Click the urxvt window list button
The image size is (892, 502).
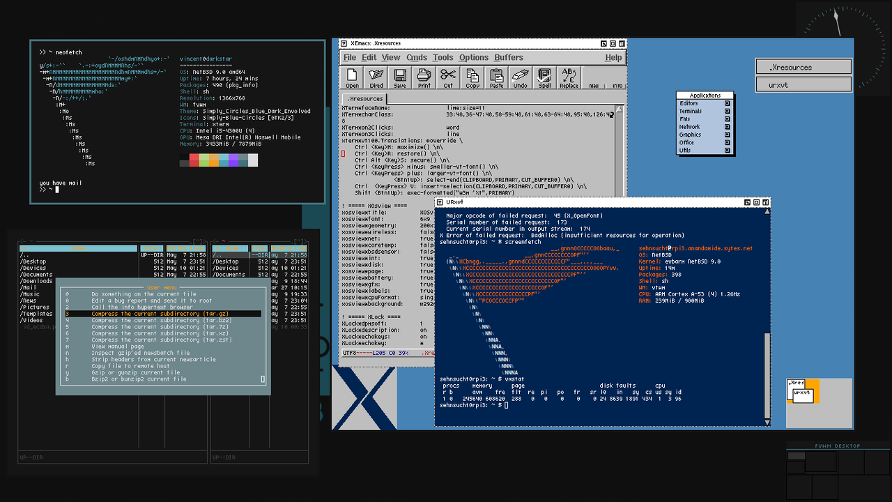tap(803, 84)
